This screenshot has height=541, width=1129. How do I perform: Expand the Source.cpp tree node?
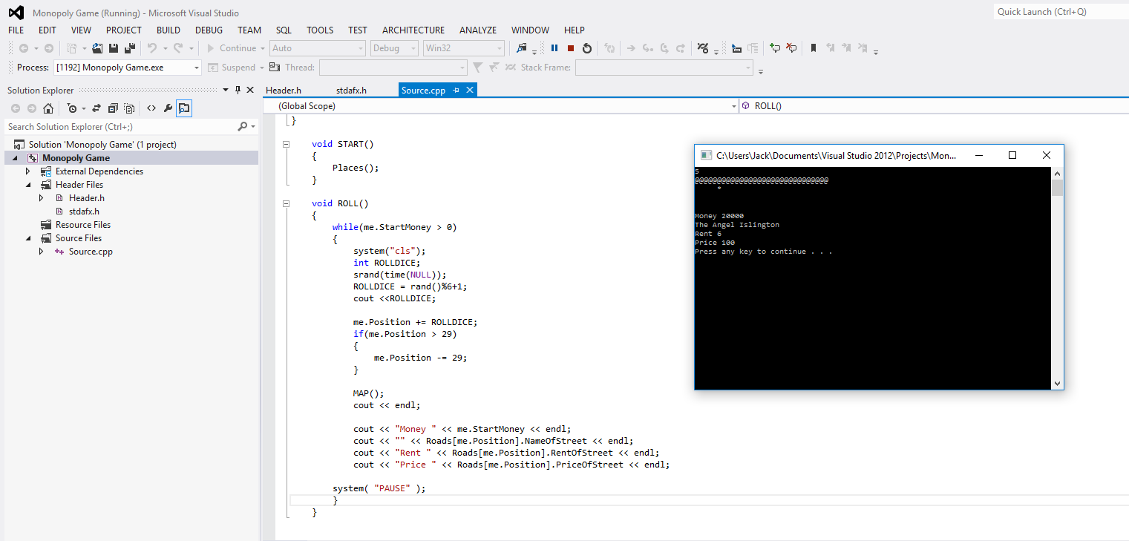(x=42, y=252)
